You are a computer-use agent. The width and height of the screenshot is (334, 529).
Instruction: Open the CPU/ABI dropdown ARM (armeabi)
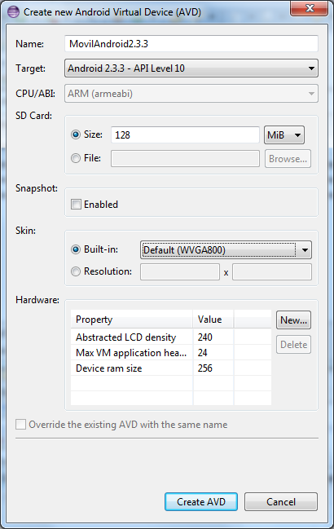[191, 94]
